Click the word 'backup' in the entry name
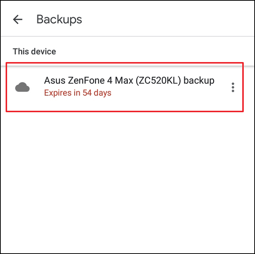The width and height of the screenshot is (255, 254). click(199, 81)
